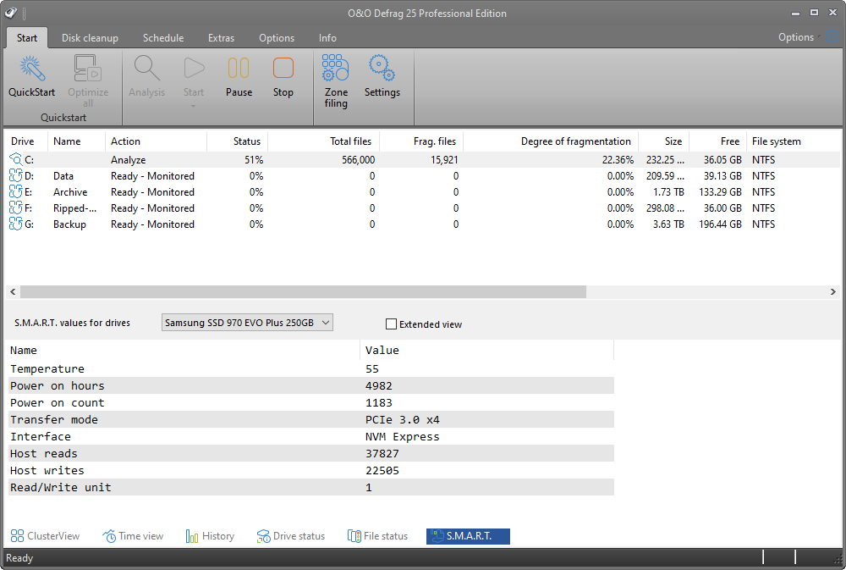The image size is (846, 570).
Task: Switch to ClusterView panel
Action: (46, 536)
